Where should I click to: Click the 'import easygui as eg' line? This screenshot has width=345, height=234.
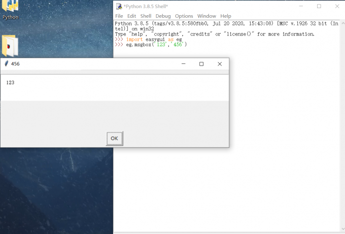click(154, 40)
